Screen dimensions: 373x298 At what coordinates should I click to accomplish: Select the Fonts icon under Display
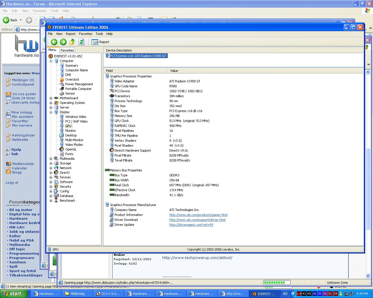tap(62, 154)
